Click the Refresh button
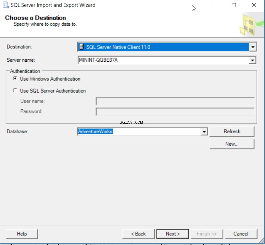 232,132
